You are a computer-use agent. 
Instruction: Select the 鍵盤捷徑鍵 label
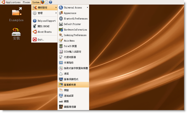pyautogui.click(x=70, y=107)
